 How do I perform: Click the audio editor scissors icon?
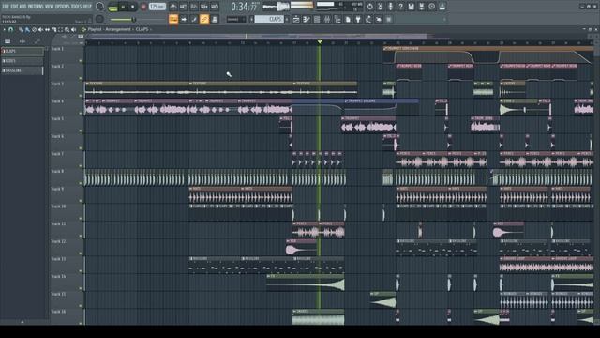pos(380,7)
